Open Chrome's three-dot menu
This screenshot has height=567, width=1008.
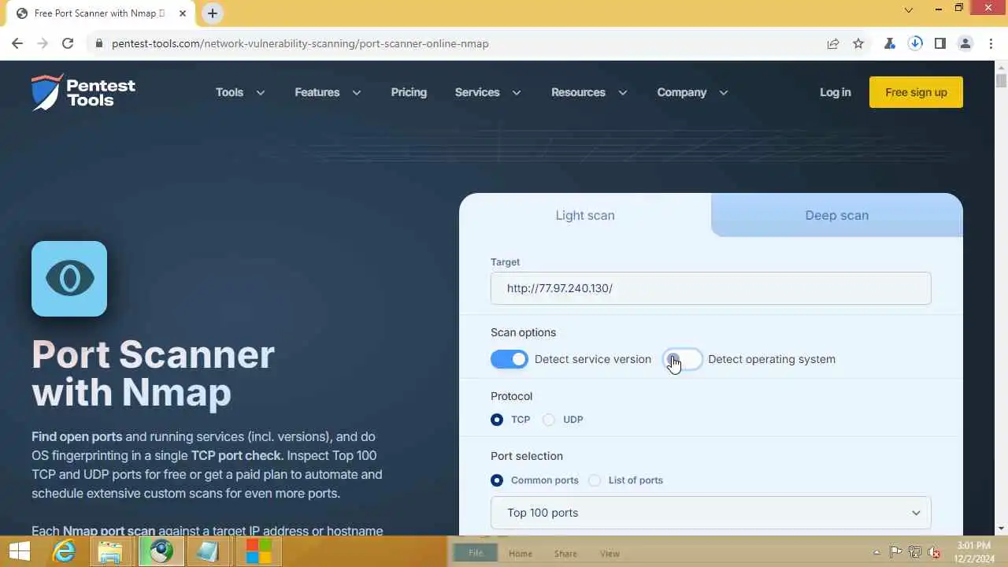click(991, 43)
